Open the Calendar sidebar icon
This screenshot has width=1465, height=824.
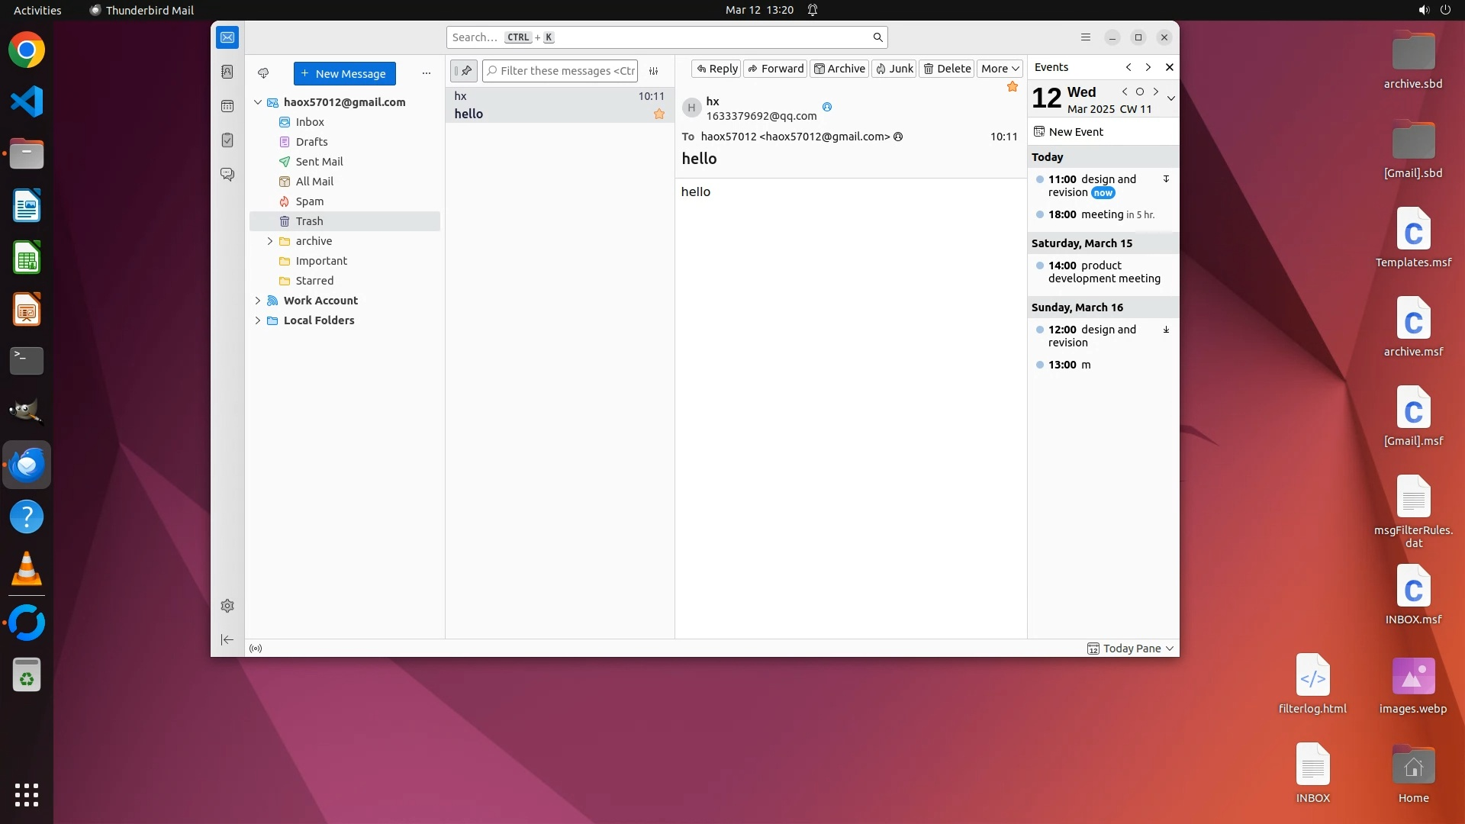pos(227,106)
